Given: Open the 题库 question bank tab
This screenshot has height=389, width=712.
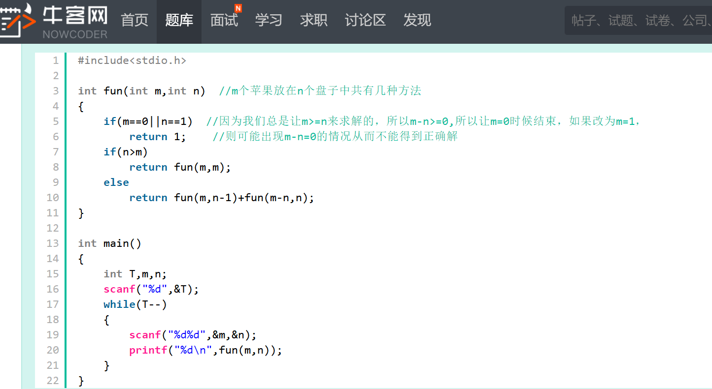Looking at the screenshot, I should (x=179, y=20).
